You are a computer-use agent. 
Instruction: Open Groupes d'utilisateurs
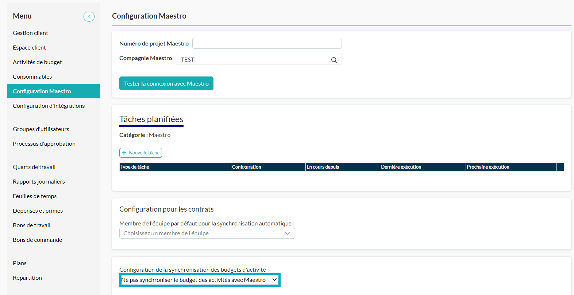[41, 129]
